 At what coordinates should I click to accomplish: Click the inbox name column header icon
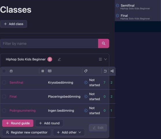coord(11,71)
